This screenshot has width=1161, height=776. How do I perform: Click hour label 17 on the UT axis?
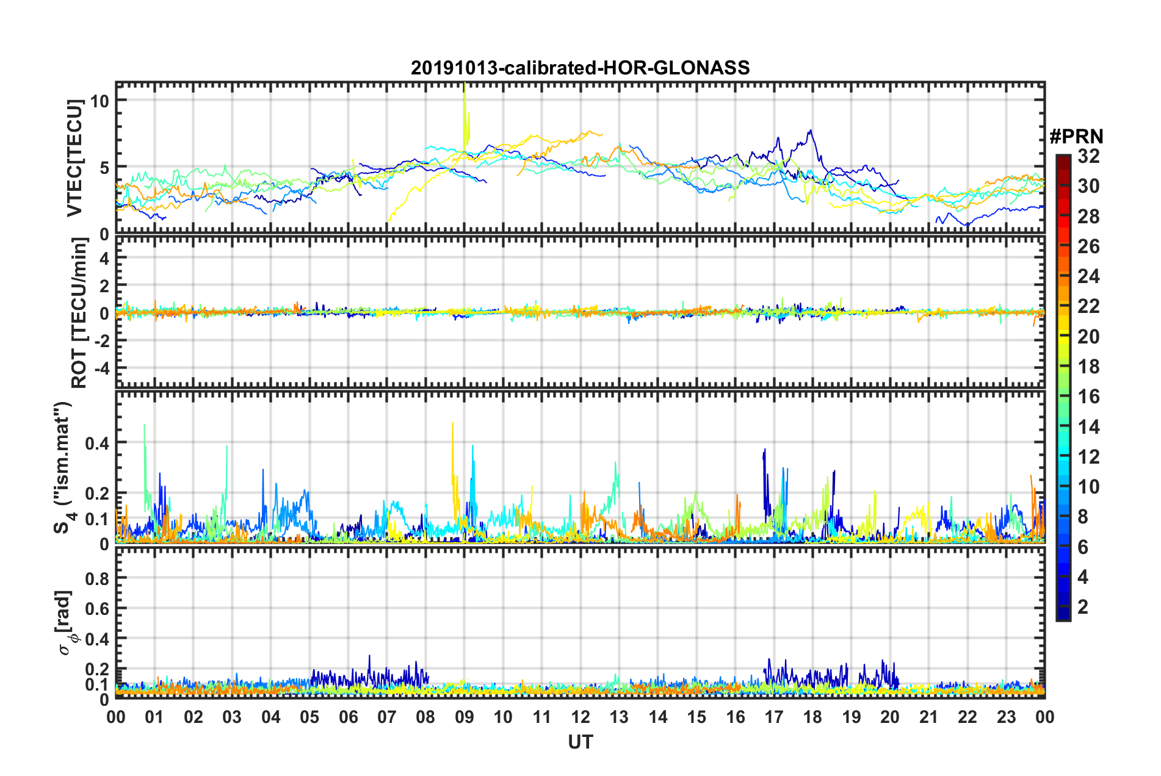click(x=774, y=717)
